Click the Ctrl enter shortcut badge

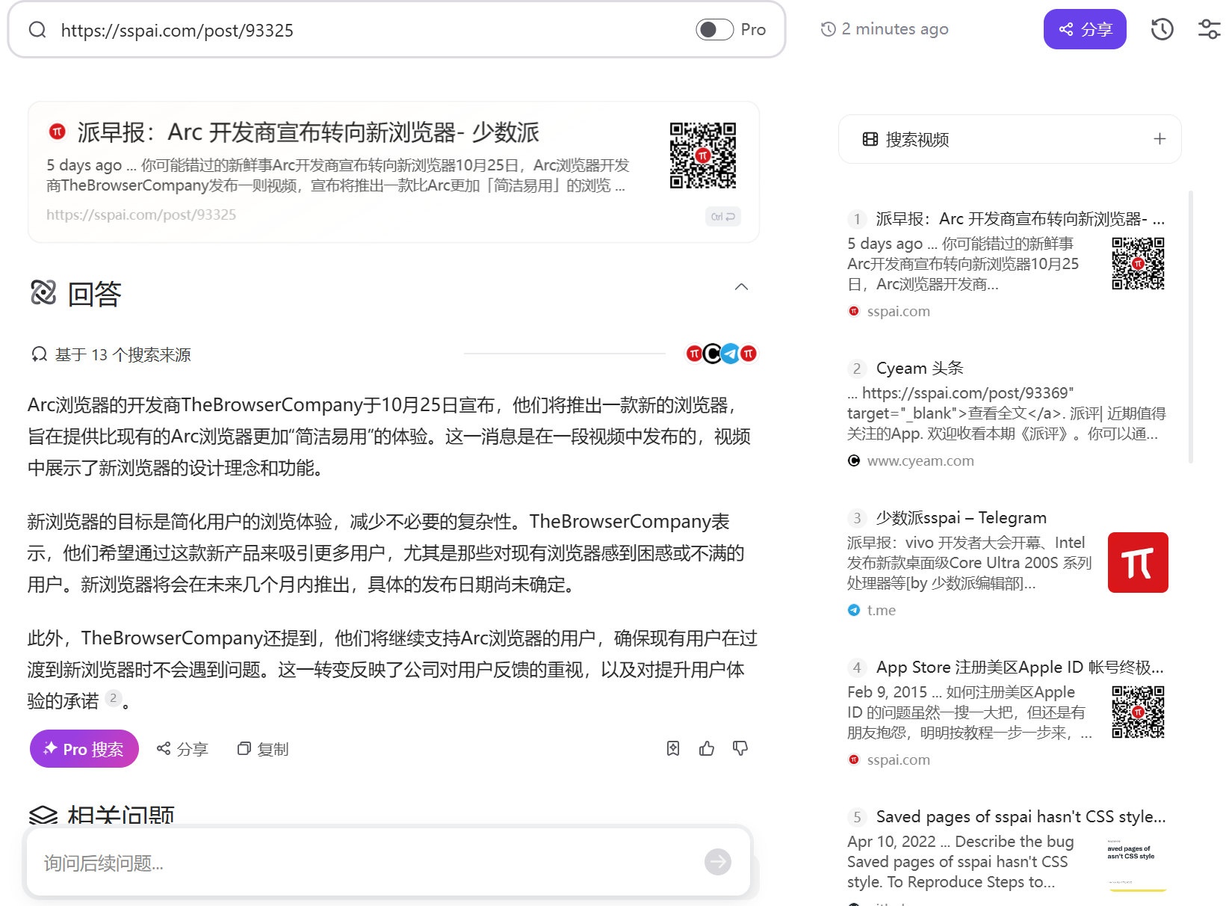[722, 217]
